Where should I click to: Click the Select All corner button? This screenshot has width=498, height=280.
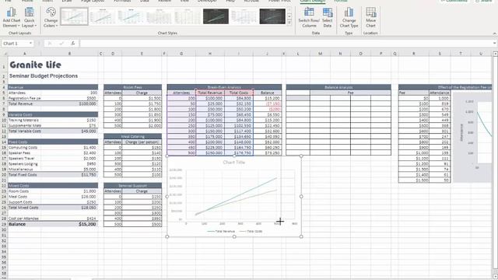pos(4,54)
